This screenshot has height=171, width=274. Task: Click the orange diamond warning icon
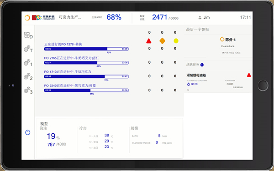tap(162, 41)
